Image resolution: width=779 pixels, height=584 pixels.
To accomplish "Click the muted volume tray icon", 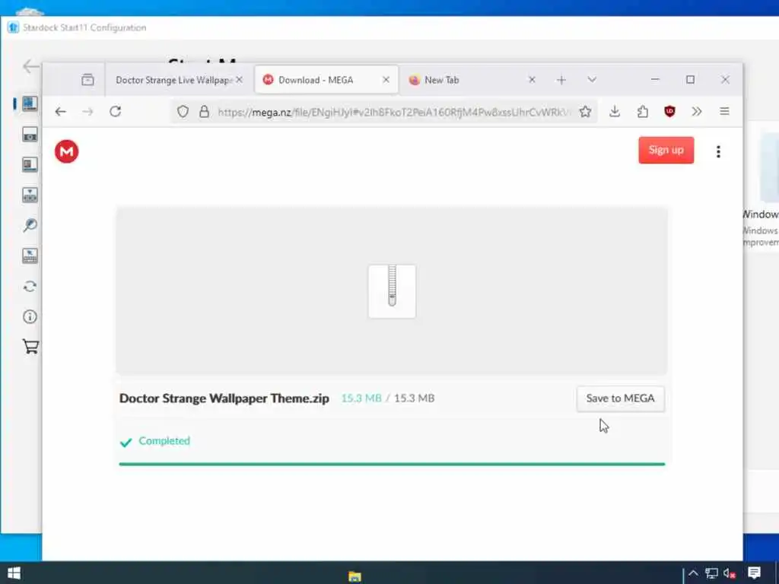I will click(730, 573).
